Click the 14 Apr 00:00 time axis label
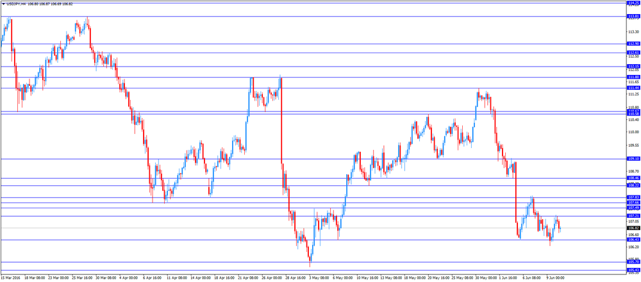The image size is (641, 282). point(201,278)
